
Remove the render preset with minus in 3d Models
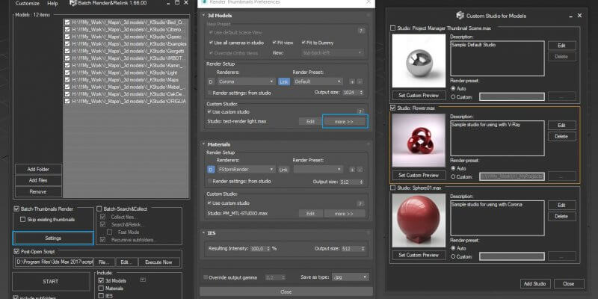(x=360, y=81)
